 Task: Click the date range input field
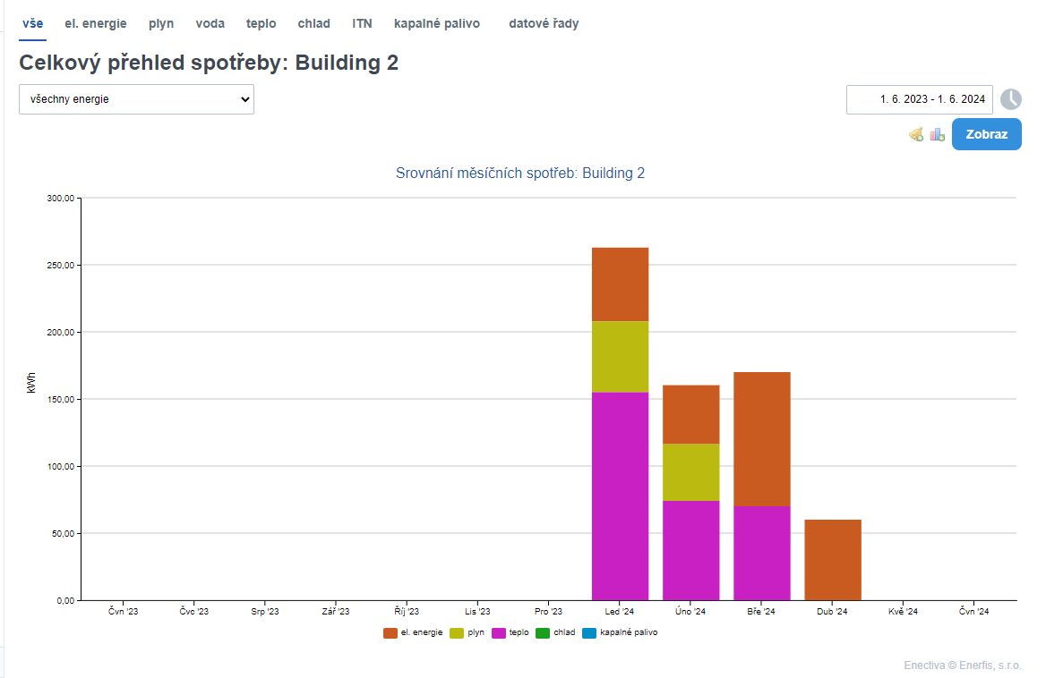point(919,99)
